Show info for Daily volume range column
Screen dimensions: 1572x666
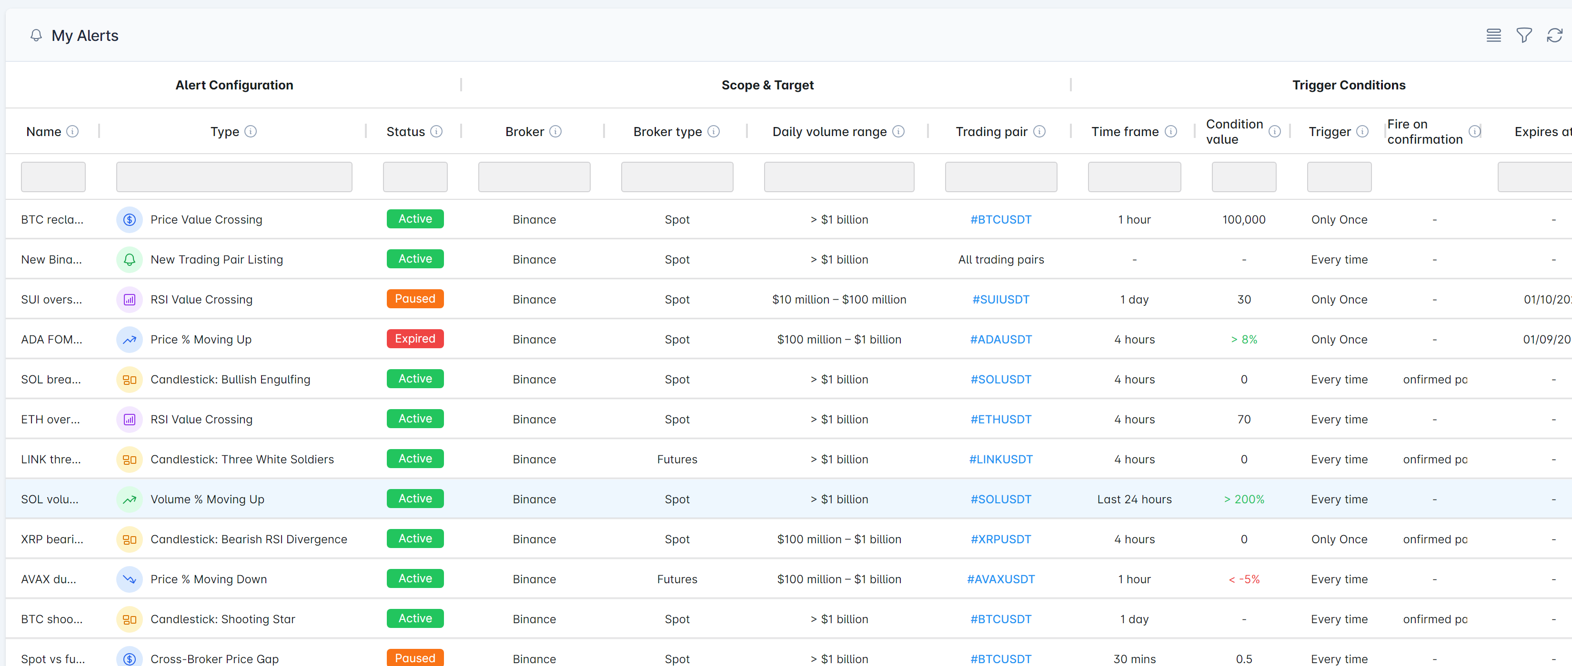(898, 132)
